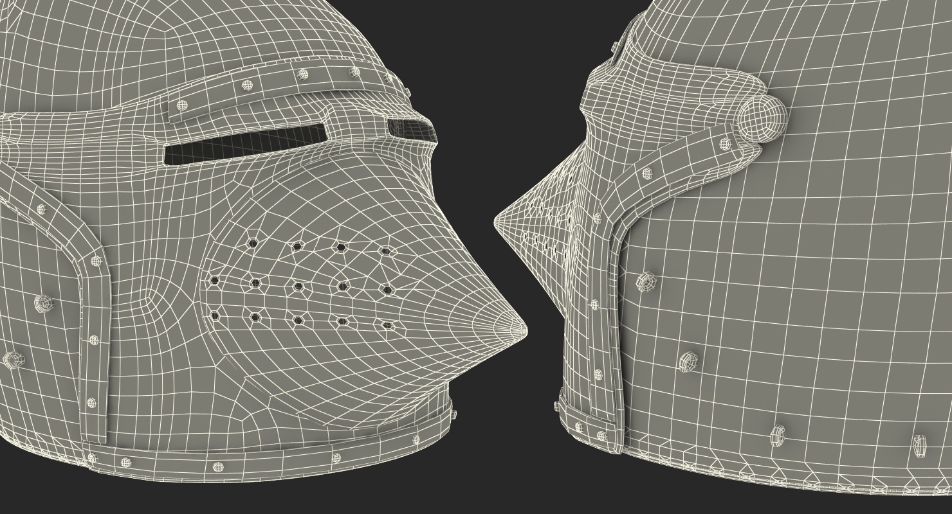Image resolution: width=952 pixels, height=514 pixels.
Task: Click the spherical pivot knob on right helmet
Action: 762,118
